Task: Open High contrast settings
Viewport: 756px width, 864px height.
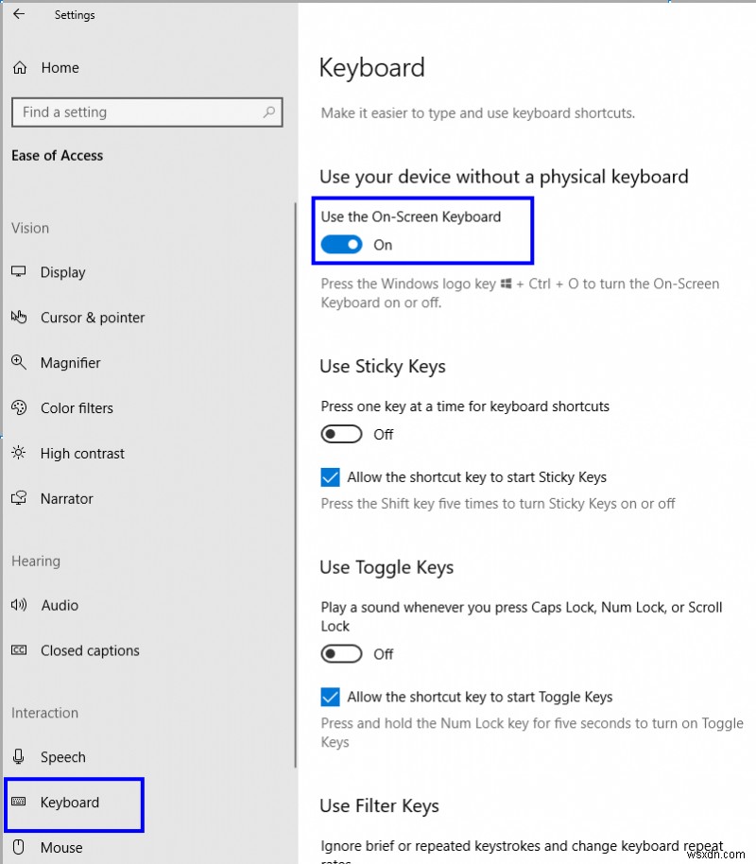Action: pos(19,453)
